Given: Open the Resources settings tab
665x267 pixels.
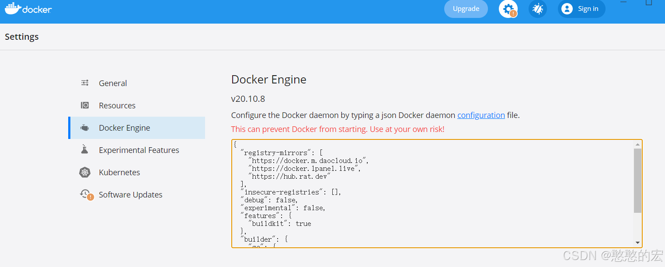Looking at the screenshot, I should pyautogui.click(x=136, y=105).
